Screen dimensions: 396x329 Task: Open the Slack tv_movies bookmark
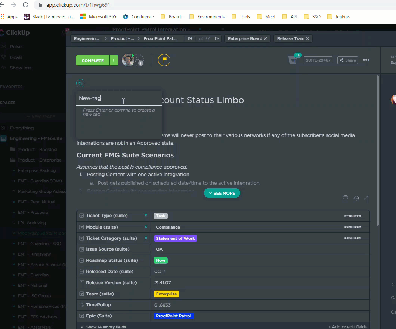tap(49, 17)
